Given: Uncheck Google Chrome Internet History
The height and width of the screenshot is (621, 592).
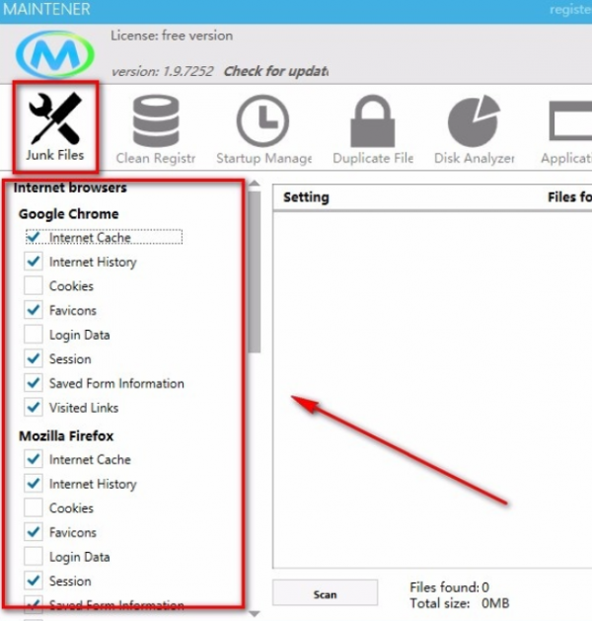Looking at the screenshot, I should [34, 262].
